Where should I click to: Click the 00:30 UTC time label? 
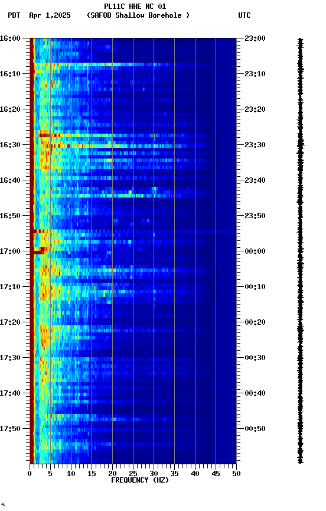255,358
